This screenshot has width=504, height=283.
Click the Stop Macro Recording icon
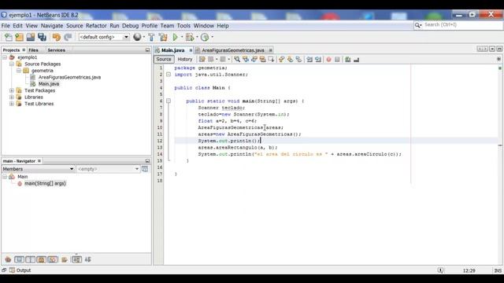point(337,60)
